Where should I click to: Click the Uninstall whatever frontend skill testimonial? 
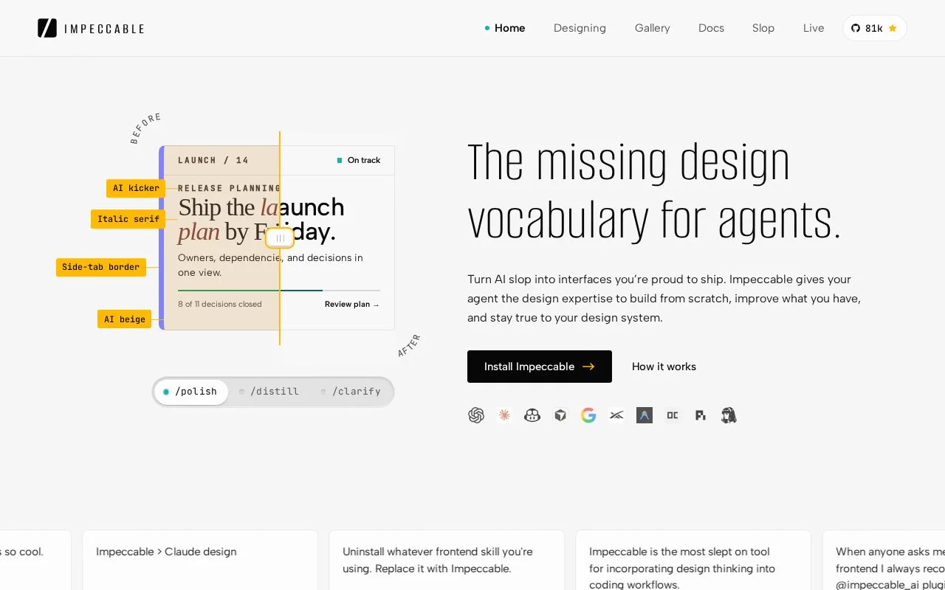click(447, 560)
